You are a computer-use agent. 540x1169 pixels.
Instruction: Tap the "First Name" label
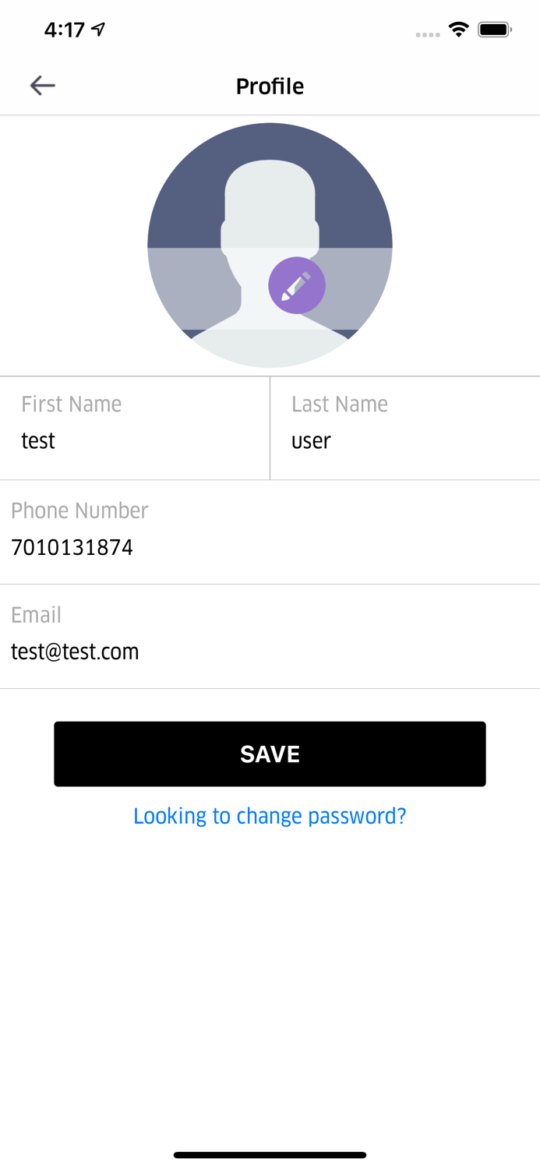[x=71, y=404]
